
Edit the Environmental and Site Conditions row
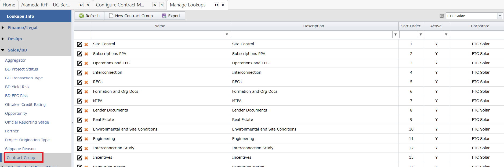[x=79, y=129]
